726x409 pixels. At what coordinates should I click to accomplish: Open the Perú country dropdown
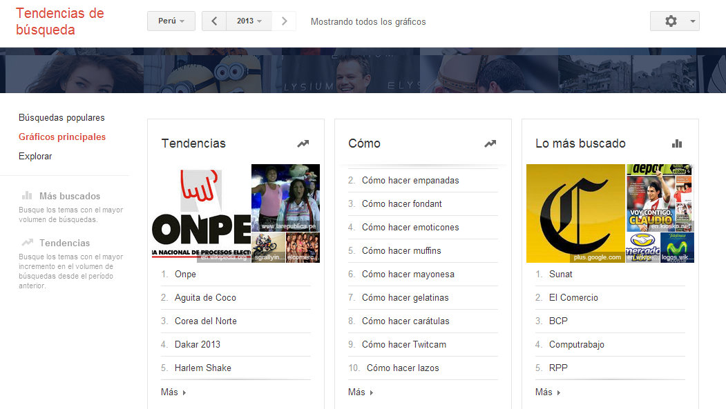171,21
